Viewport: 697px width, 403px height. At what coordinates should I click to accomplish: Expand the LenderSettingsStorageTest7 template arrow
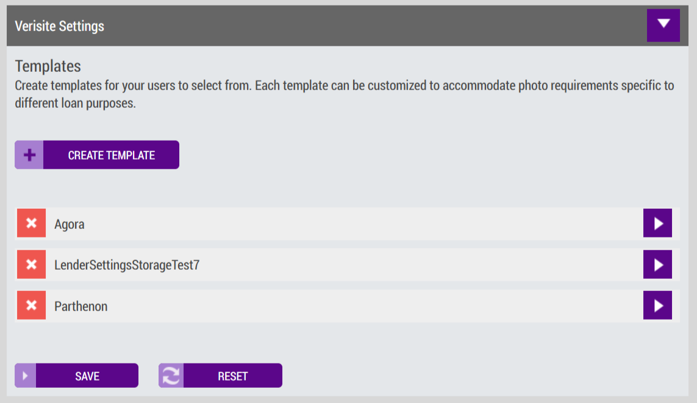point(657,264)
